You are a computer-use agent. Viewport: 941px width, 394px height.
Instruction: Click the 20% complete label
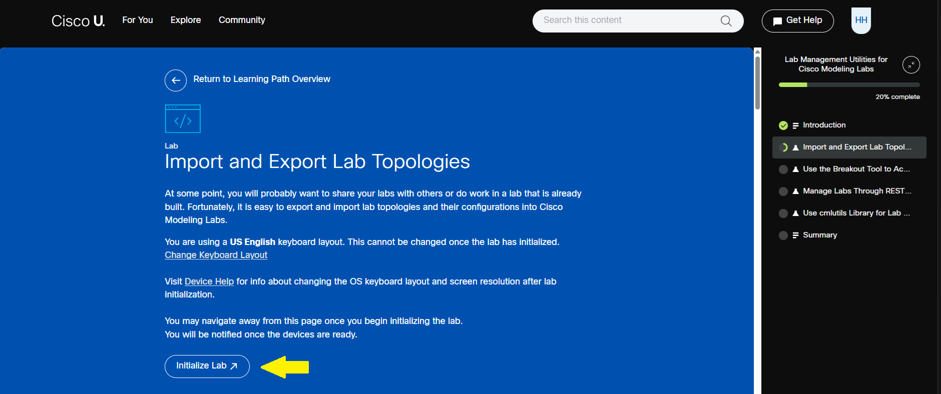897,97
